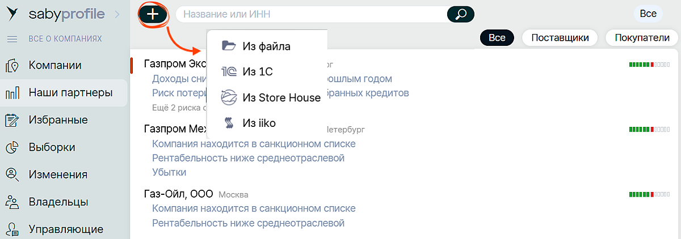Click the rating bar for Газ-Ойл
This screenshot has width=681, height=239.
tap(649, 195)
